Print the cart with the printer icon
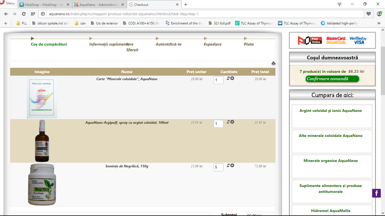 pyautogui.click(x=273, y=64)
